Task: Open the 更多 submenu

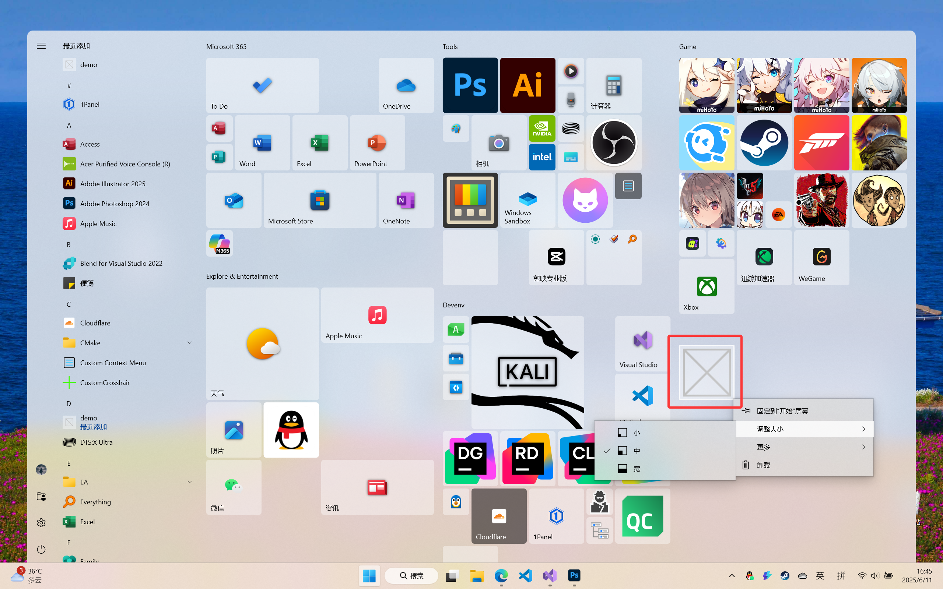Action: (x=804, y=447)
